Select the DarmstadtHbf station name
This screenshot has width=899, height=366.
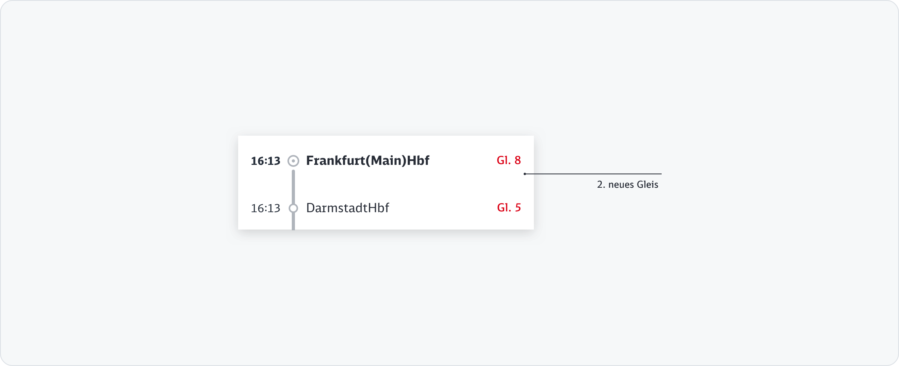pyautogui.click(x=347, y=208)
